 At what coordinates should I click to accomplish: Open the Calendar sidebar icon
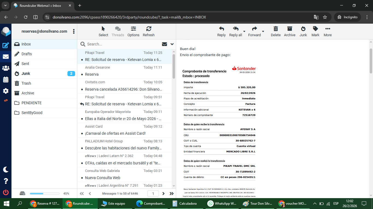pos(6,80)
